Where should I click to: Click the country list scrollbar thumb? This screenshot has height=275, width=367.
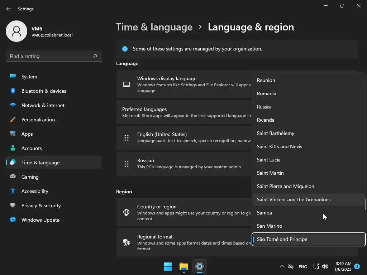(x=364, y=204)
